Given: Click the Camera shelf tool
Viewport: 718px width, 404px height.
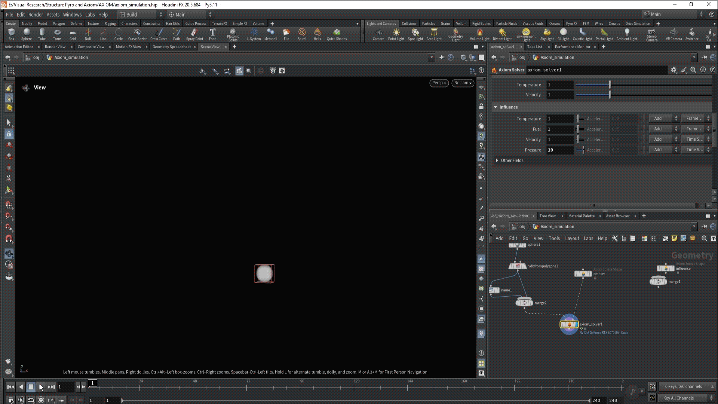Looking at the screenshot, I should (x=378, y=34).
